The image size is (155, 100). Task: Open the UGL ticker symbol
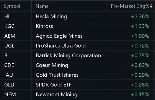click(x=9, y=46)
